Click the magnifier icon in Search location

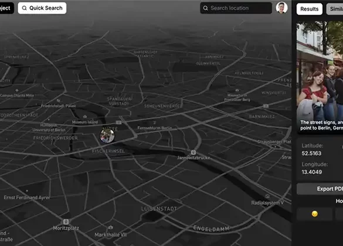pyautogui.click(x=205, y=8)
